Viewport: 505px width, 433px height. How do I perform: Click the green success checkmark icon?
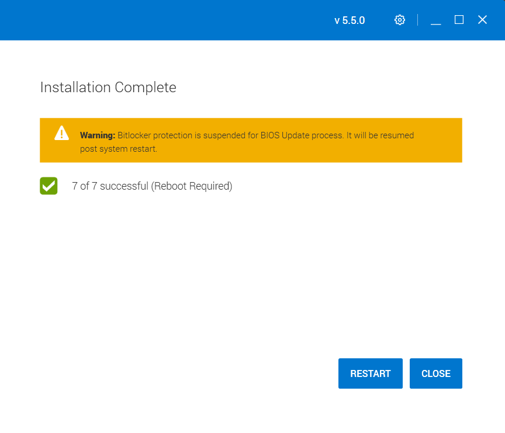(49, 186)
